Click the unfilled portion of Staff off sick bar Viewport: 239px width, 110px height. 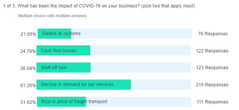[x=141, y=67]
